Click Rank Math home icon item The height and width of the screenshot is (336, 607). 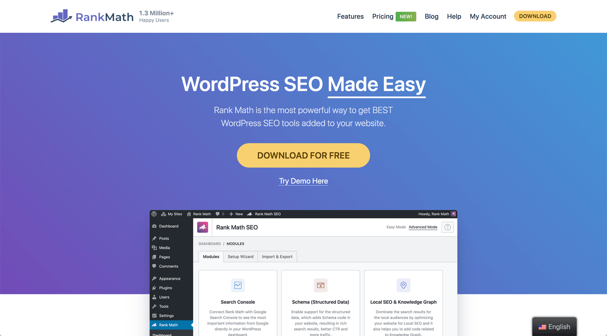click(x=199, y=214)
